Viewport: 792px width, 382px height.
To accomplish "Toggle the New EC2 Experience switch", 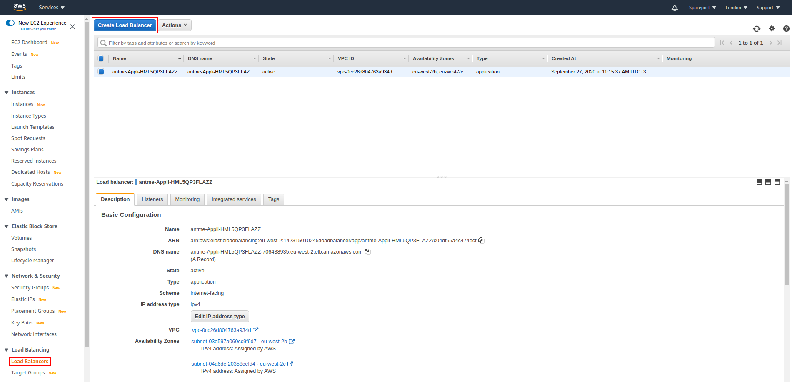I will point(10,23).
